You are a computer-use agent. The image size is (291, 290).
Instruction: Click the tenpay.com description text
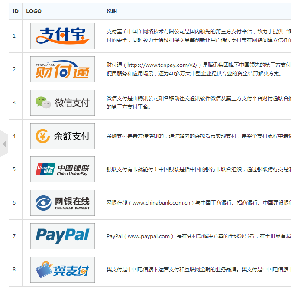click(x=199, y=69)
